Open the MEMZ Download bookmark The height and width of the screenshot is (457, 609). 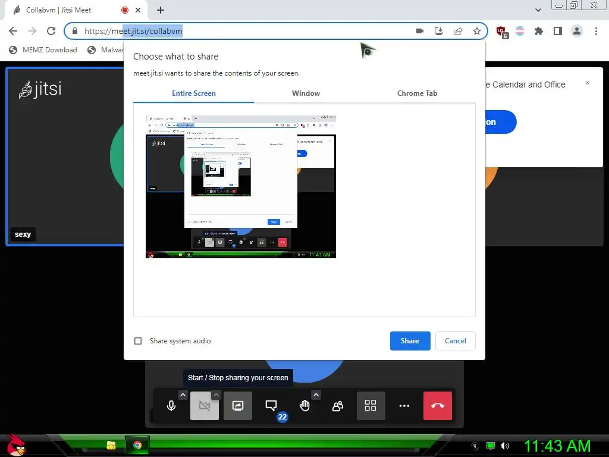pyautogui.click(x=43, y=50)
